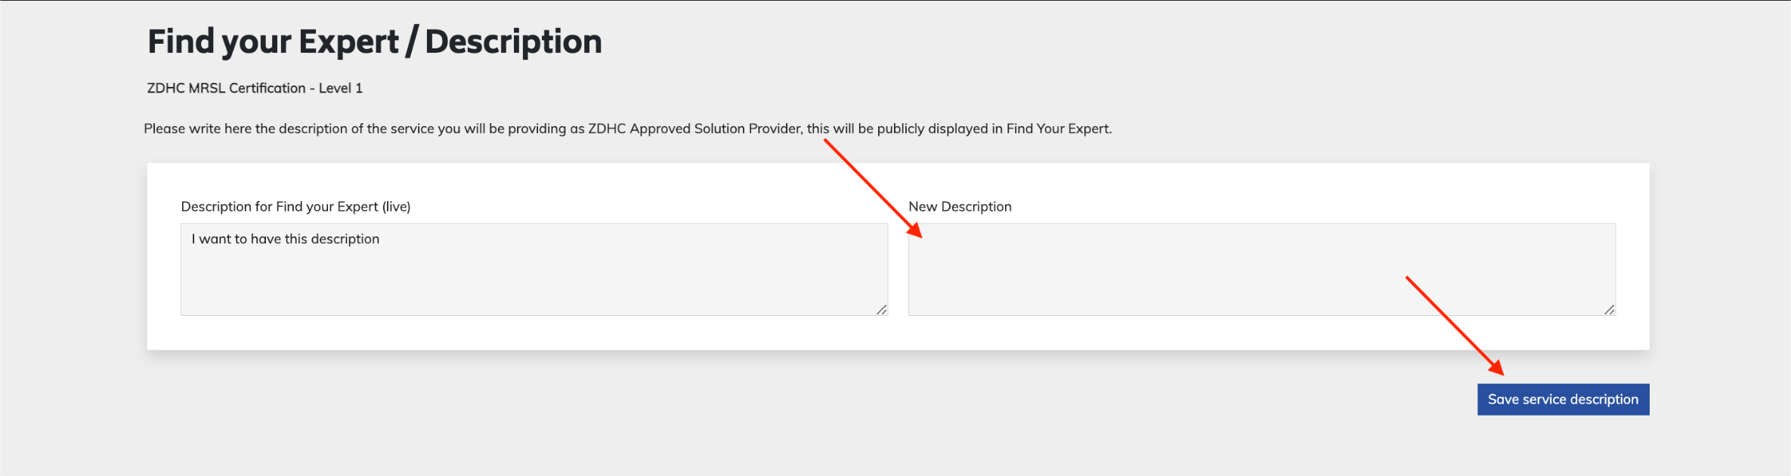1791x476 pixels.
Task: Grab the live description resize handle
Action: (x=881, y=309)
